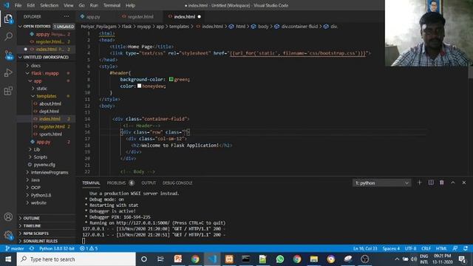Switch to the app.py editor tab
The width and height of the screenshot is (473, 266).
[x=93, y=17]
